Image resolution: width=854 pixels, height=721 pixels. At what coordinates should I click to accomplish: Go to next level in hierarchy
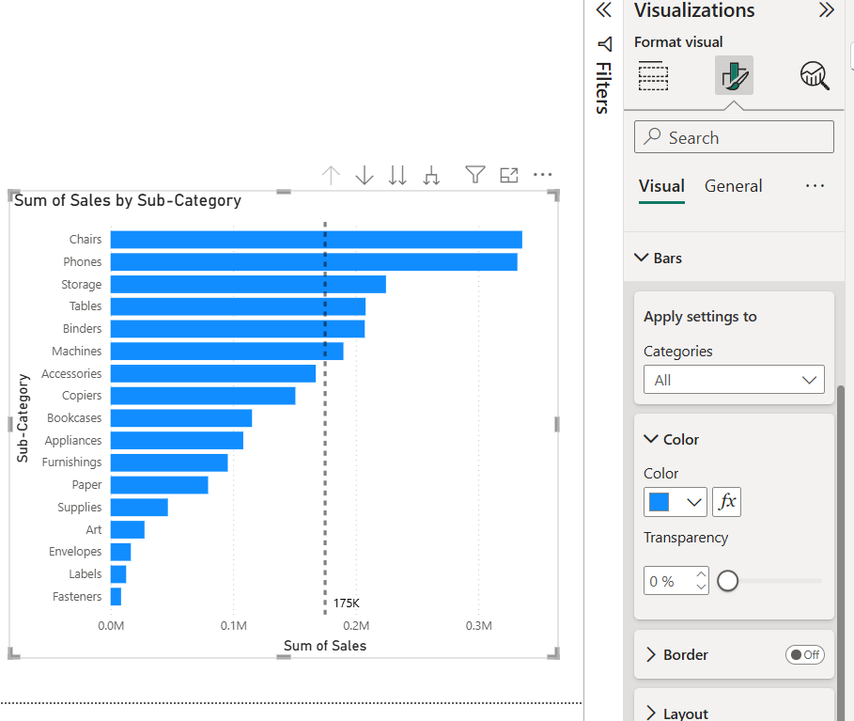398,175
